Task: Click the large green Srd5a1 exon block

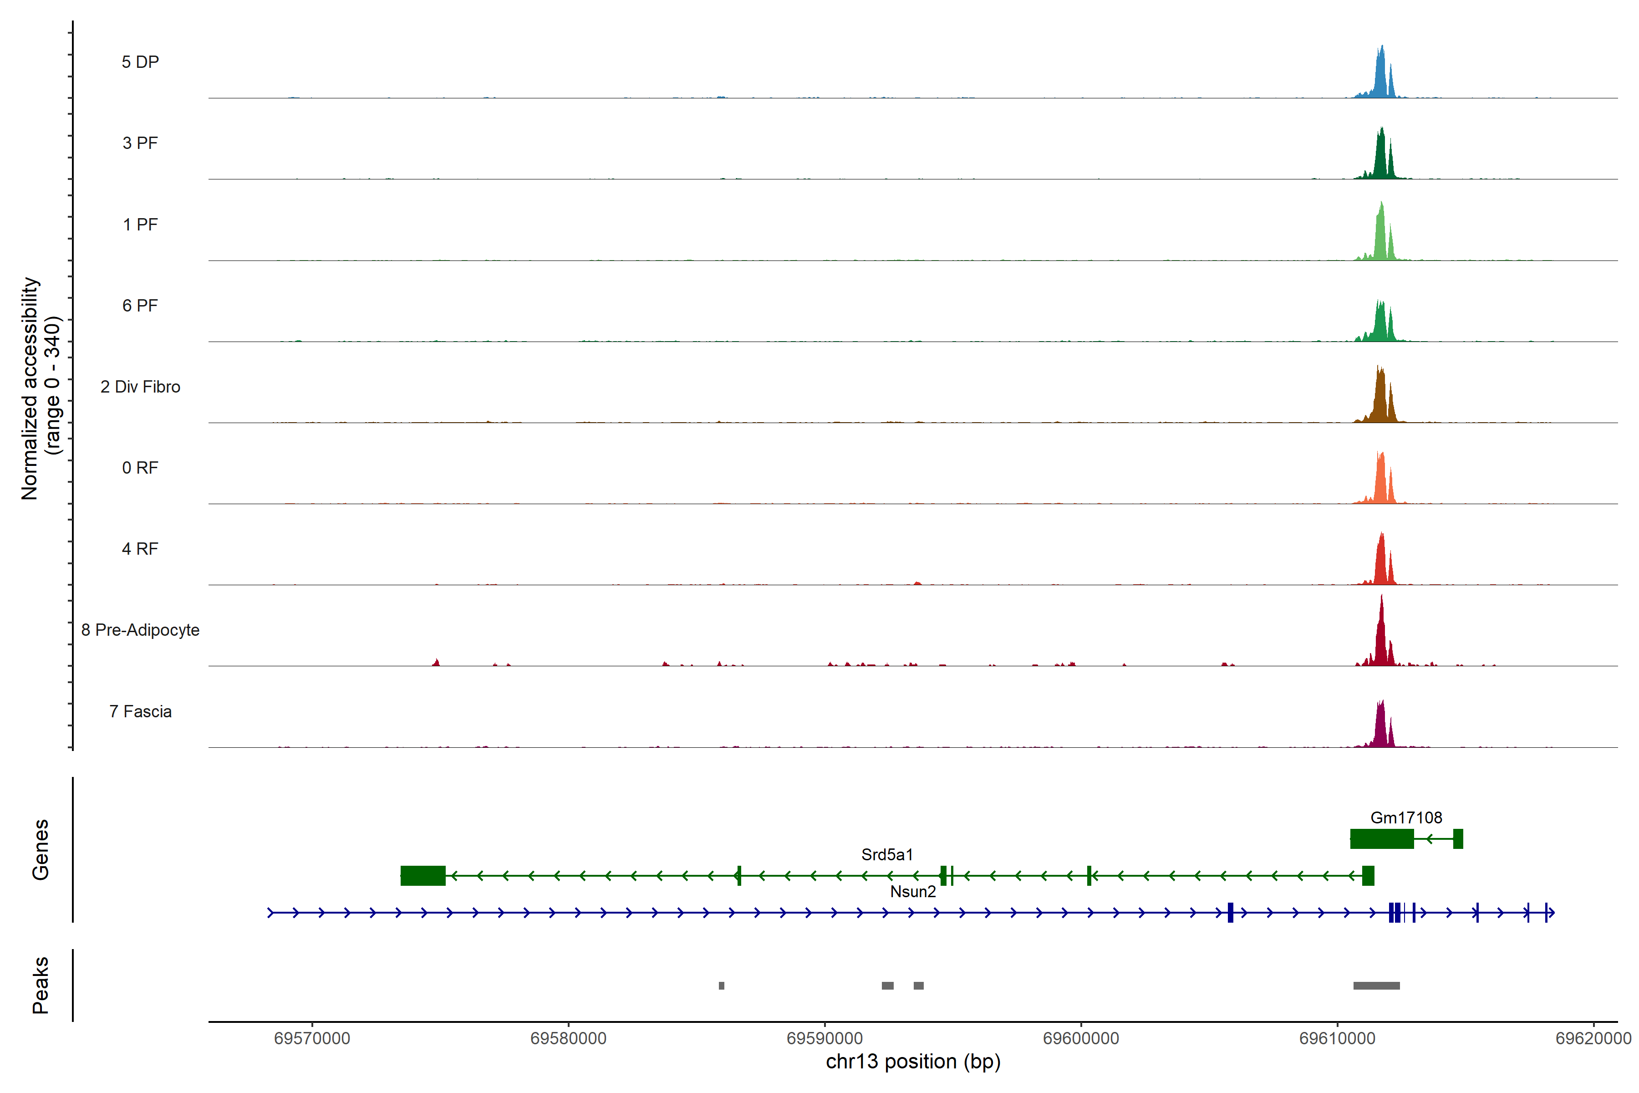Action: (423, 875)
